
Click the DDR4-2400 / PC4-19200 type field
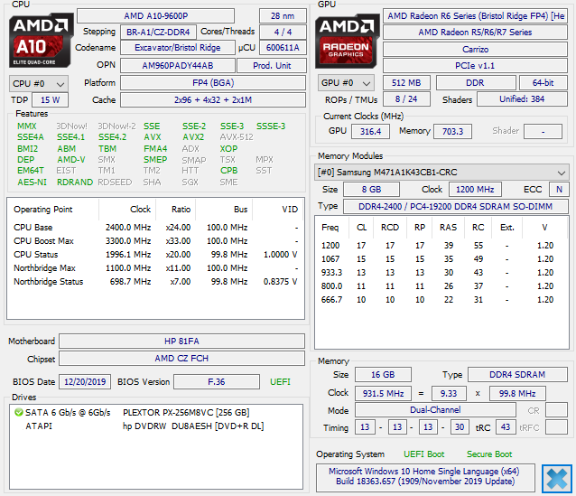click(x=456, y=206)
